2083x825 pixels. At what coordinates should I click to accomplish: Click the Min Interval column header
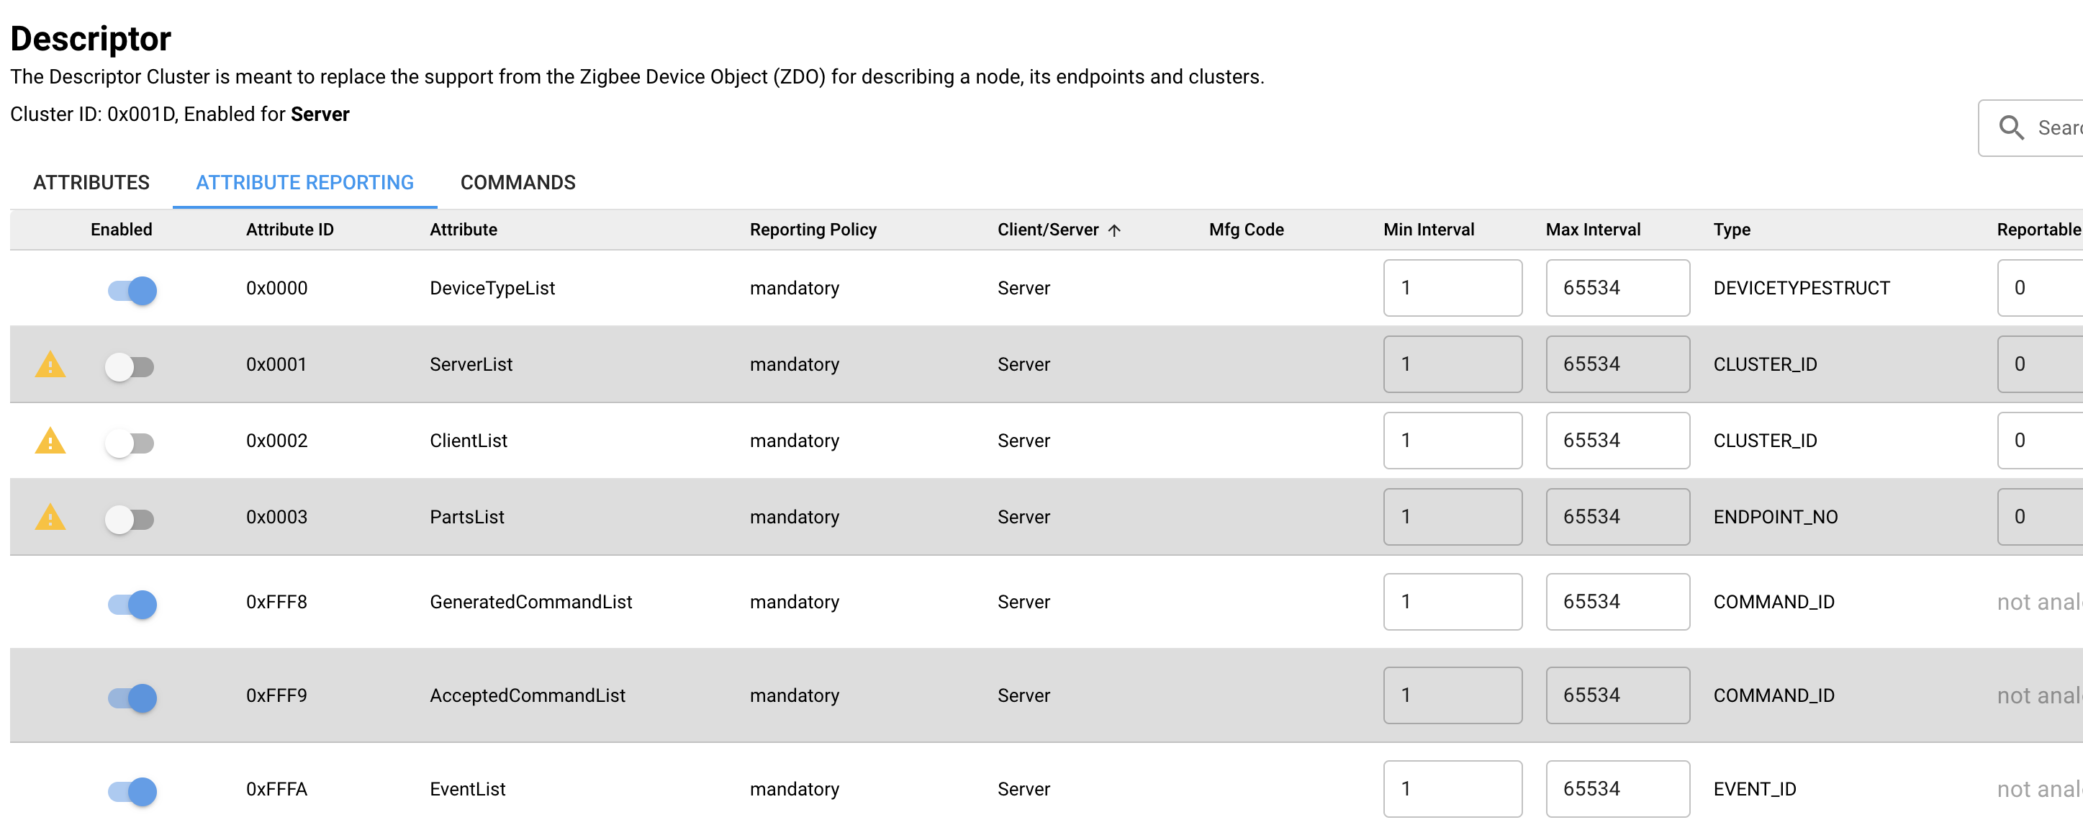point(1429,230)
